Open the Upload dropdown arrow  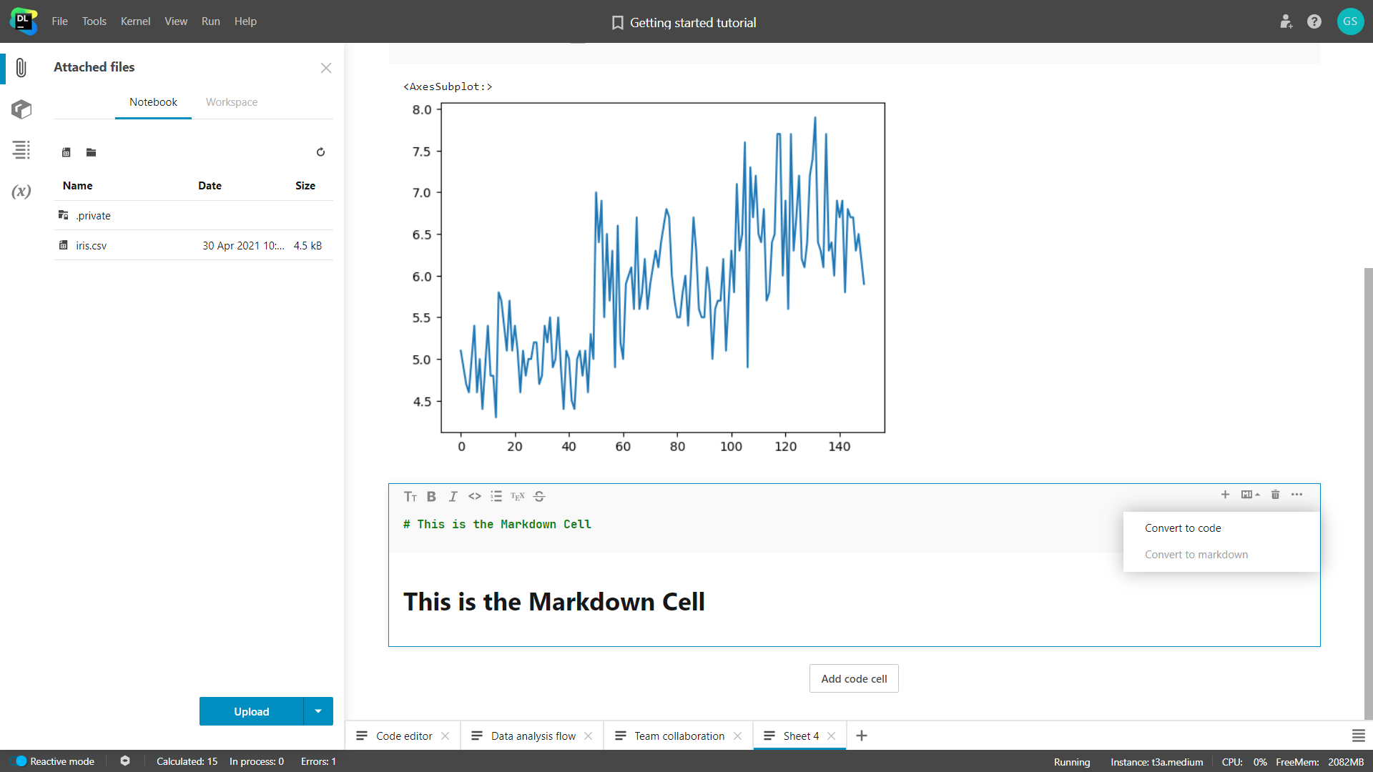[319, 712]
